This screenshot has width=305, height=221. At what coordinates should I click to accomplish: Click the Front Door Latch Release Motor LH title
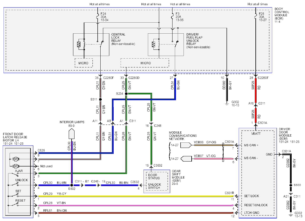click(x=15, y=139)
